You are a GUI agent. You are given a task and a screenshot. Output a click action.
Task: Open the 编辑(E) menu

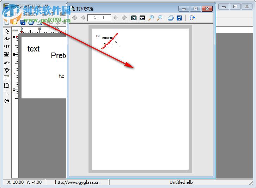coord(30,14)
